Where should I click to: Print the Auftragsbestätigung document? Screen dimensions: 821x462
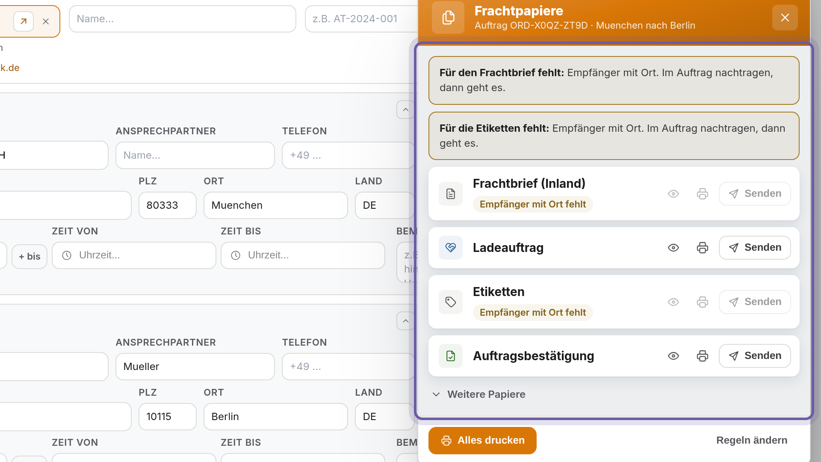click(x=703, y=356)
